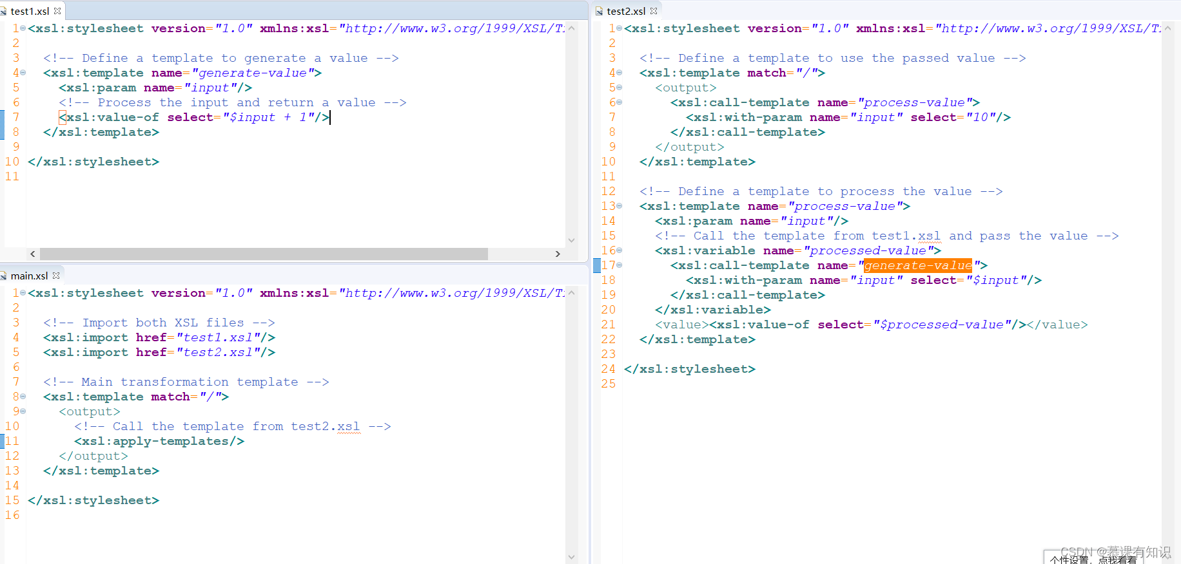Viewport: 1181px width, 564px height.
Task: Click right arrow of test1.xsl horizontal scrollbar
Action: [558, 254]
